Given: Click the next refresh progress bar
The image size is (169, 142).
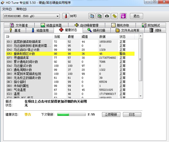Looking at the screenshot, I should [72, 114].
